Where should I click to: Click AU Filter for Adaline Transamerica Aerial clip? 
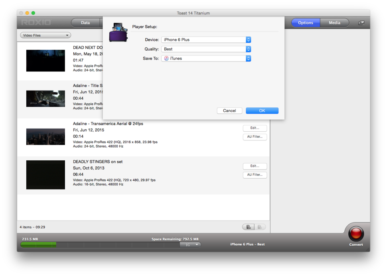(x=255, y=137)
